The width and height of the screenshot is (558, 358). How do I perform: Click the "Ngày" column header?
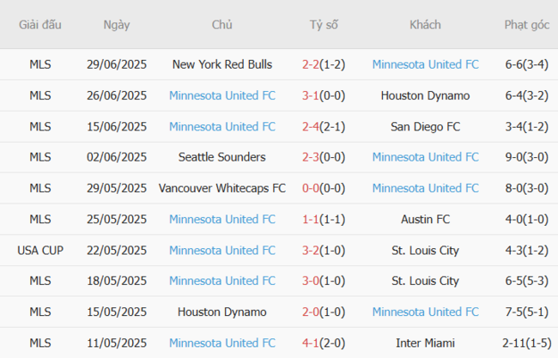tap(117, 25)
